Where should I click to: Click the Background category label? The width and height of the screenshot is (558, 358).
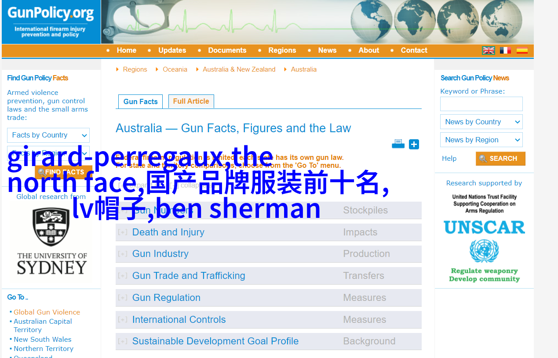point(369,341)
